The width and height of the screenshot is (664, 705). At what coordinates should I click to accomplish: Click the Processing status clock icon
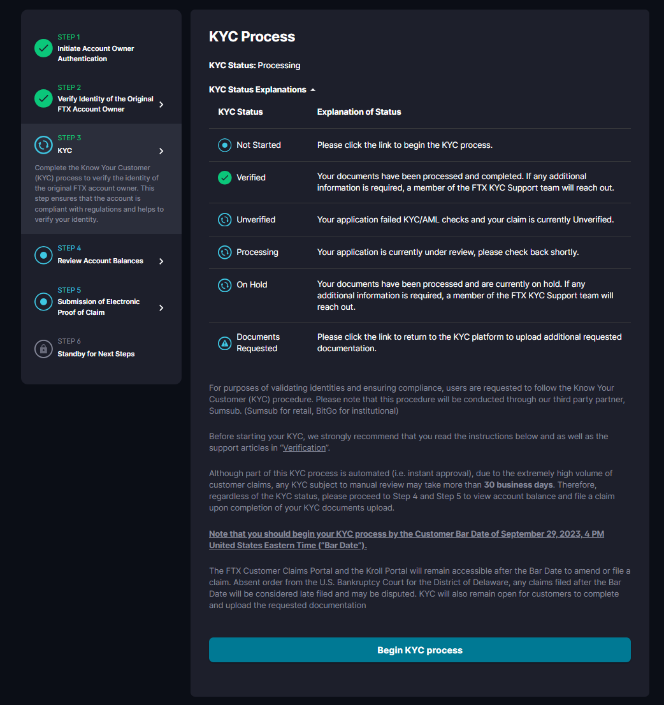click(x=224, y=252)
